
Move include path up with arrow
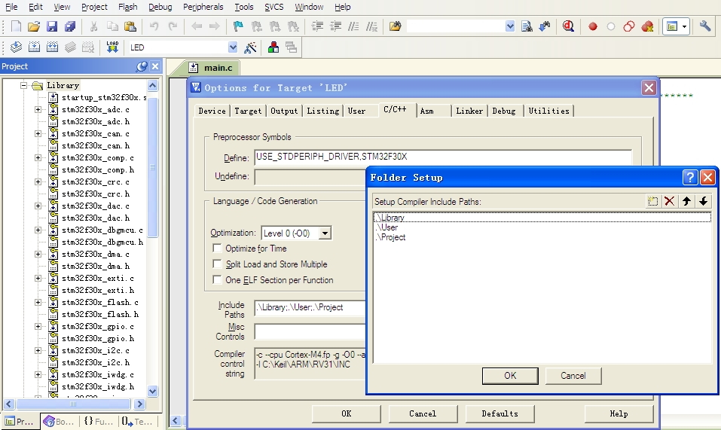click(x=686, y=201)
